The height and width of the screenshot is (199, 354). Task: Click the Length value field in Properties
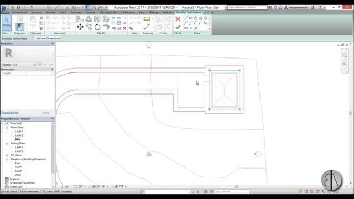point(39,74)
